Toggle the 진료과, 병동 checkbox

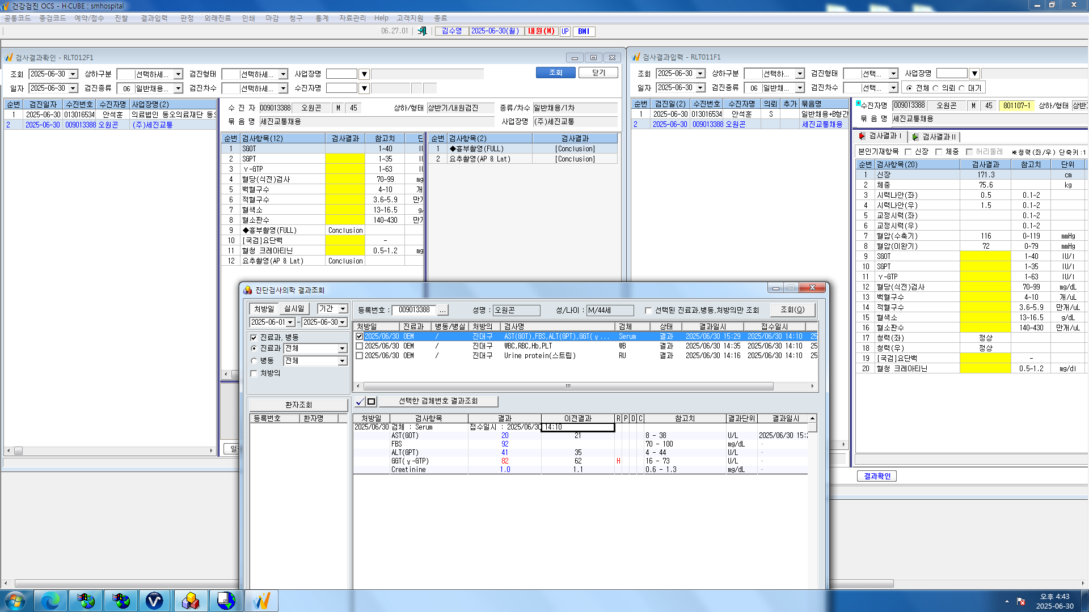coord(254,337)
